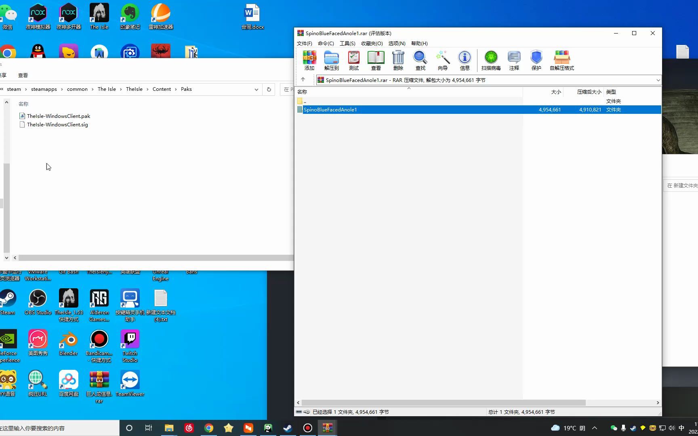The height and width of the screenshot is (436, 698).
Task: Sort by Type (类型) column
Action: 632,92
